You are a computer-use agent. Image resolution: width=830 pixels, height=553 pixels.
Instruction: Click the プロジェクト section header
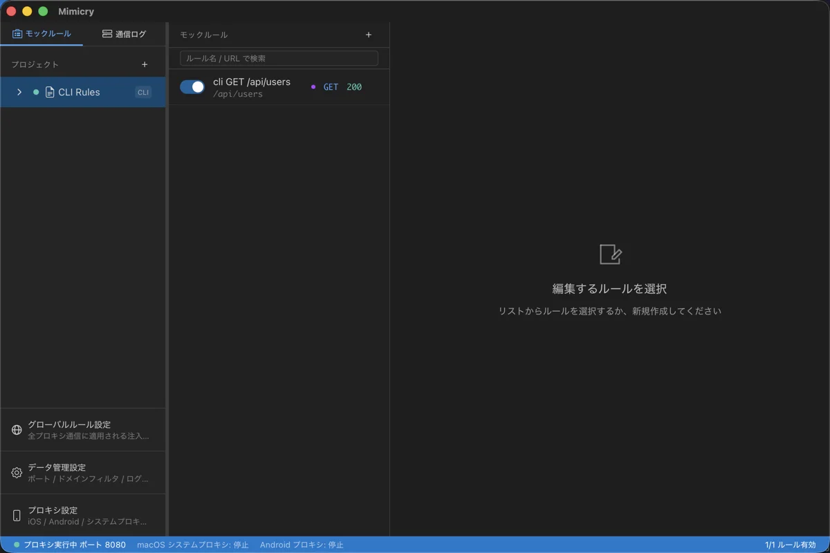coord(35,64)
